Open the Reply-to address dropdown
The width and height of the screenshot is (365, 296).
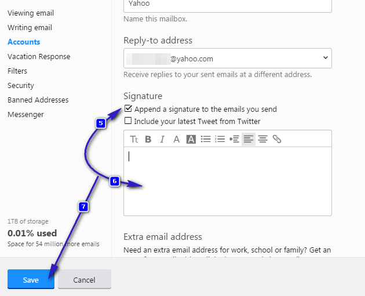click(228, 58)
